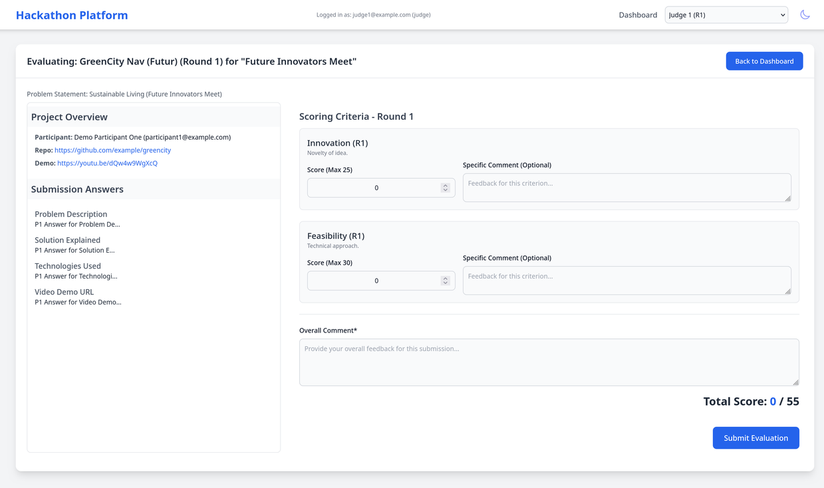
Task: Submit the evaluation
Action: pyautogui.click(x=755, y=438)
